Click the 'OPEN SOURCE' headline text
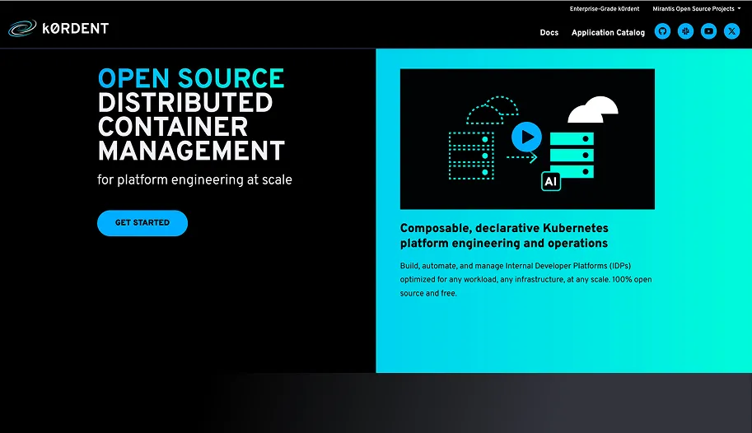The height and width of the screenshot is (433, 752). pos(191,79)
